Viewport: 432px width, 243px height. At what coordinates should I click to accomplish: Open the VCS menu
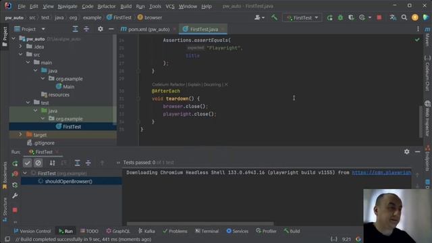tap(169, 6)
